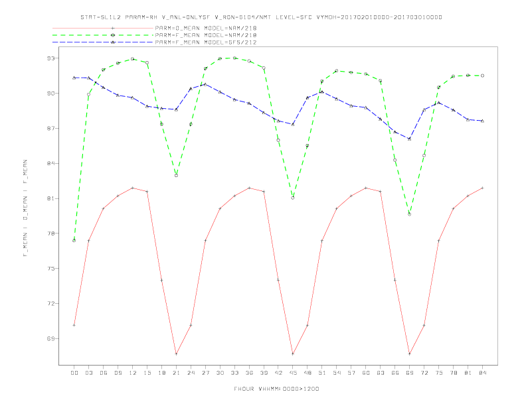Image resolution: width=526 pixels, height=406 pixels.
Task: Click x-axis tick label 21
Action: [176, 373]
